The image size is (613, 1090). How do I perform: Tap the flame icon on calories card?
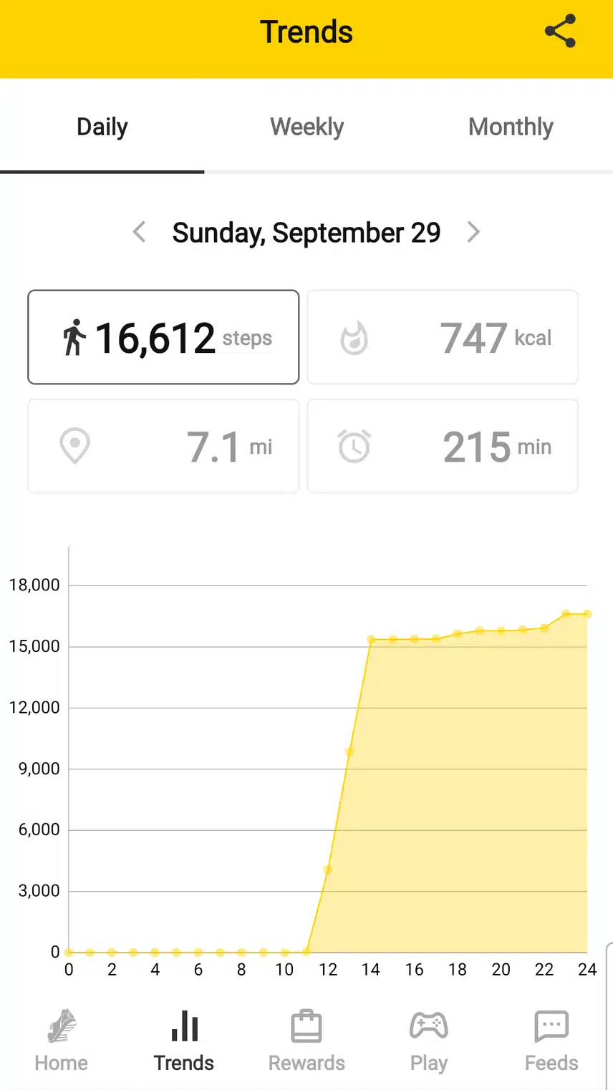354,338
